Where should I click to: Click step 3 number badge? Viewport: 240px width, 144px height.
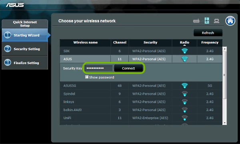[x=8, y=62]
